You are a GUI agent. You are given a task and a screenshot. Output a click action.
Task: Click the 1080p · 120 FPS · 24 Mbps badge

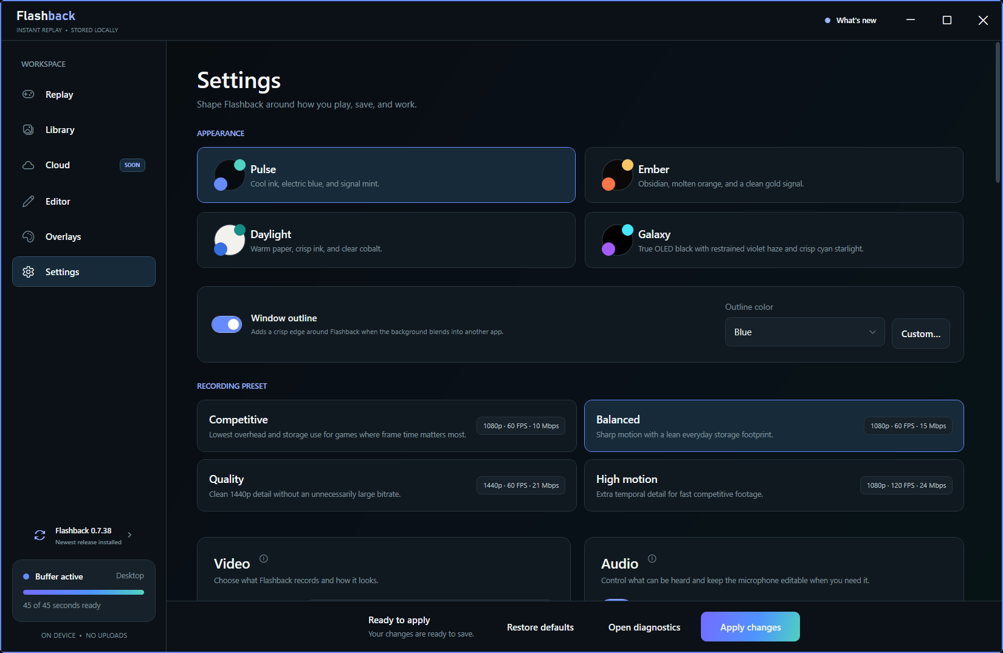click(906, 485)
